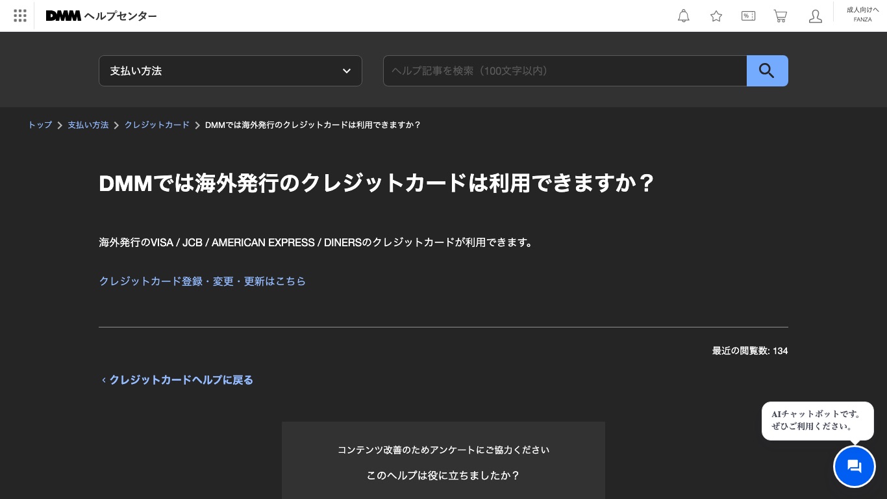Click text 海外発行のVISA / JCB / AMERICAN EXPRESS
The height and width of the screenshot is (499, 887).
point(317,242)
